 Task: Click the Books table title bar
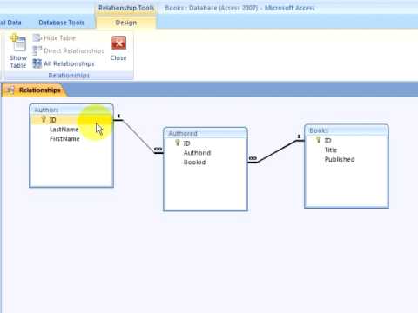(347, 130)
